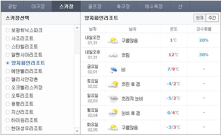This screenshot has height=135, width=221.
Task: Select the 용평리조트 radio option
Action: point(7,104)
